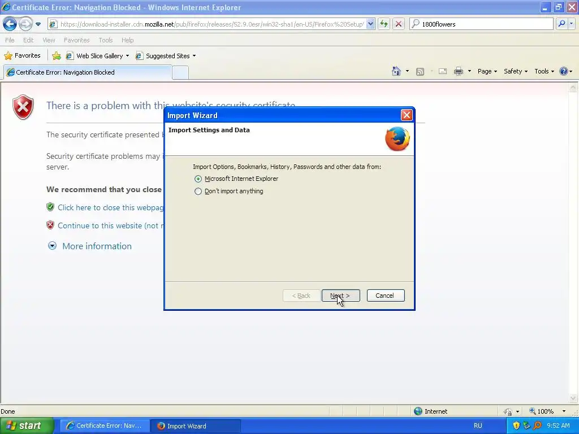Viewport: 579px width, 434px height.
Task: Open the Tools menu in menu bar
Action: [x=106, y=40]
